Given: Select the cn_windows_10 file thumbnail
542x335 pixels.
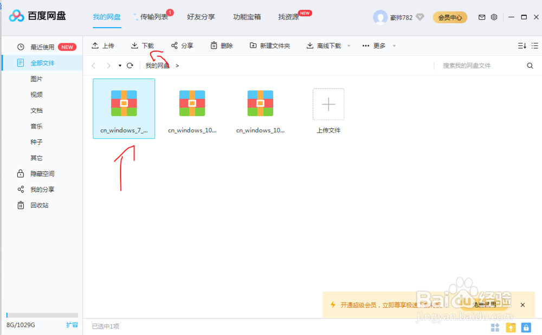Looking at the screenshot, I should (192, 103).
